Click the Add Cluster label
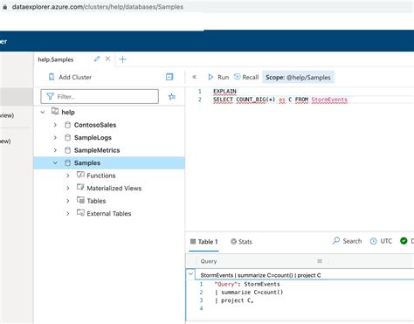 75,77
